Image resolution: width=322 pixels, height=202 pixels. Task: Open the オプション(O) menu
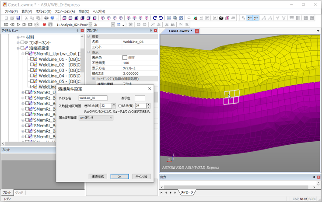tap(43, 11)
